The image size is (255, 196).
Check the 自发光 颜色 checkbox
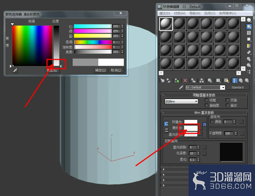[x=212, y=122]
